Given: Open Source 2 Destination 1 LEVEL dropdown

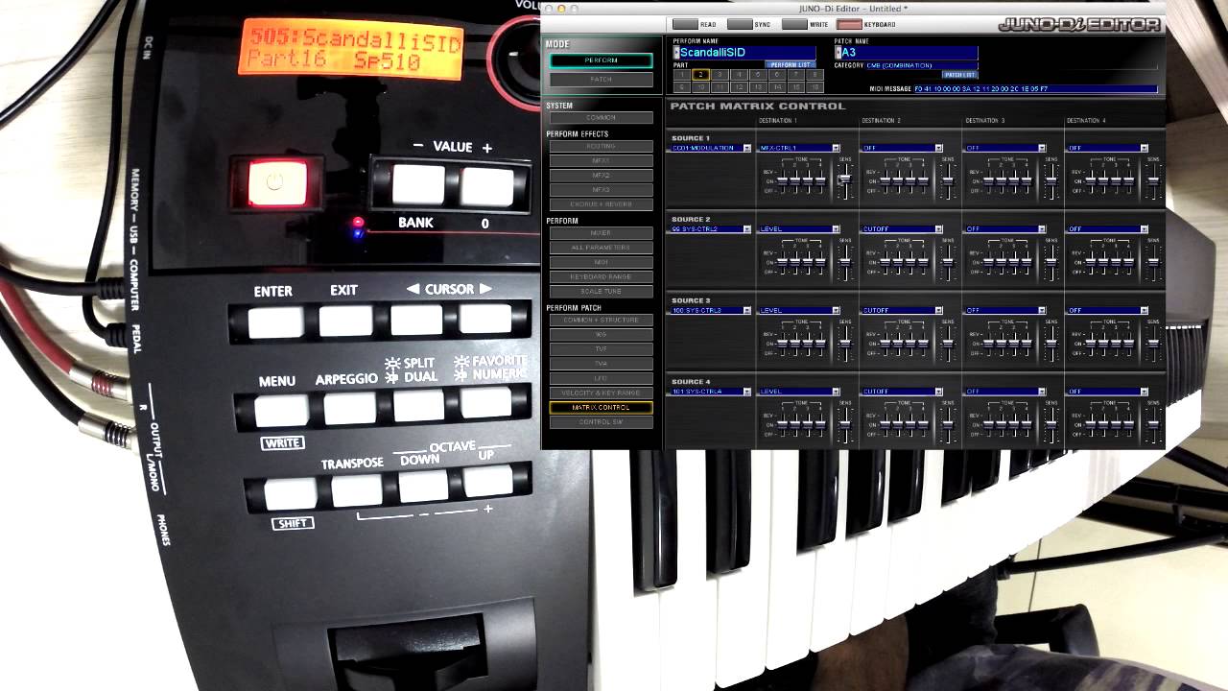Looking at the screenshot, I should coord(799,229).
